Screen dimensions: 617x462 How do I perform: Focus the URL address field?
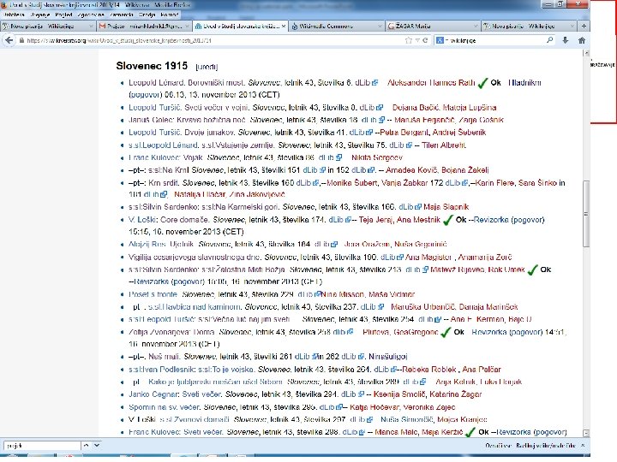coord(213,40)
